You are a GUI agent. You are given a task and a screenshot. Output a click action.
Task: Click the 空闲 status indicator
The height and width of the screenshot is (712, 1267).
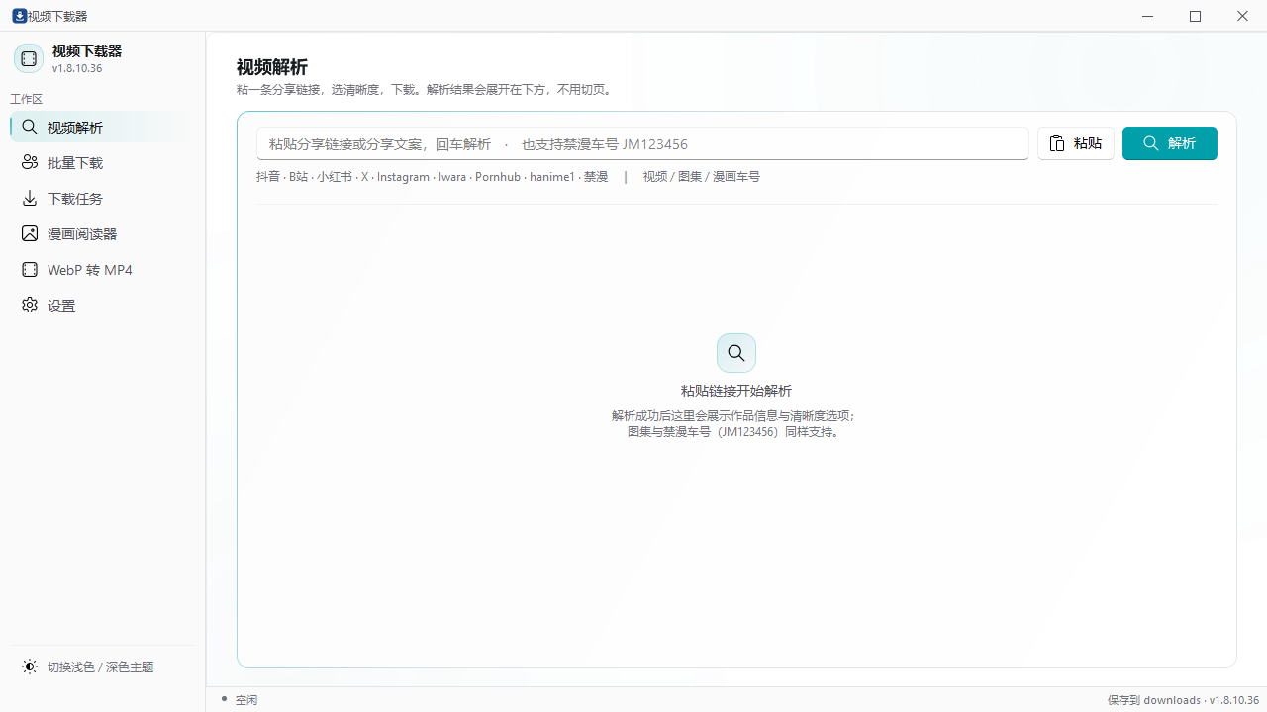tap(240, 700)
